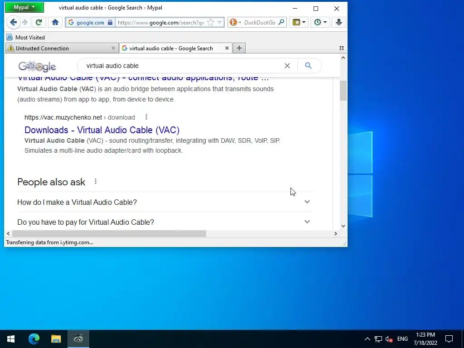Click the google.com site identity button
Viewport: 464px width, 348px height.
tap(90, 23)
